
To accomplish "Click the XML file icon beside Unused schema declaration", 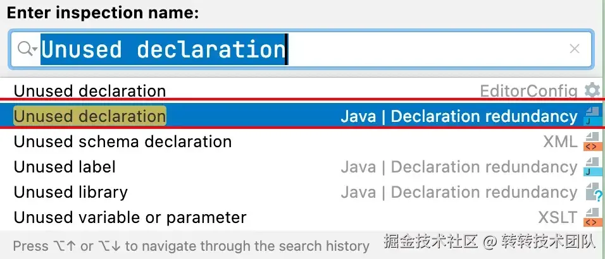I will point(592,142).
